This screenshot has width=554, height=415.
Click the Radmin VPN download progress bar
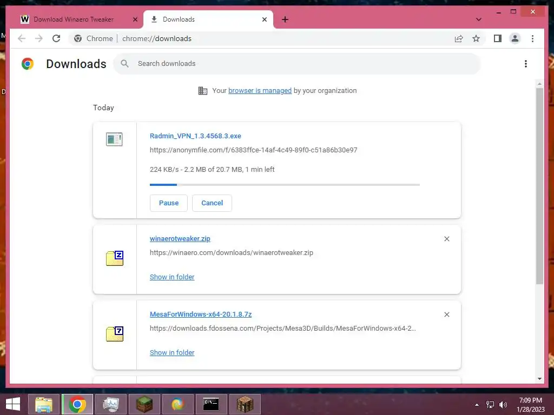[x=285, y=185]
